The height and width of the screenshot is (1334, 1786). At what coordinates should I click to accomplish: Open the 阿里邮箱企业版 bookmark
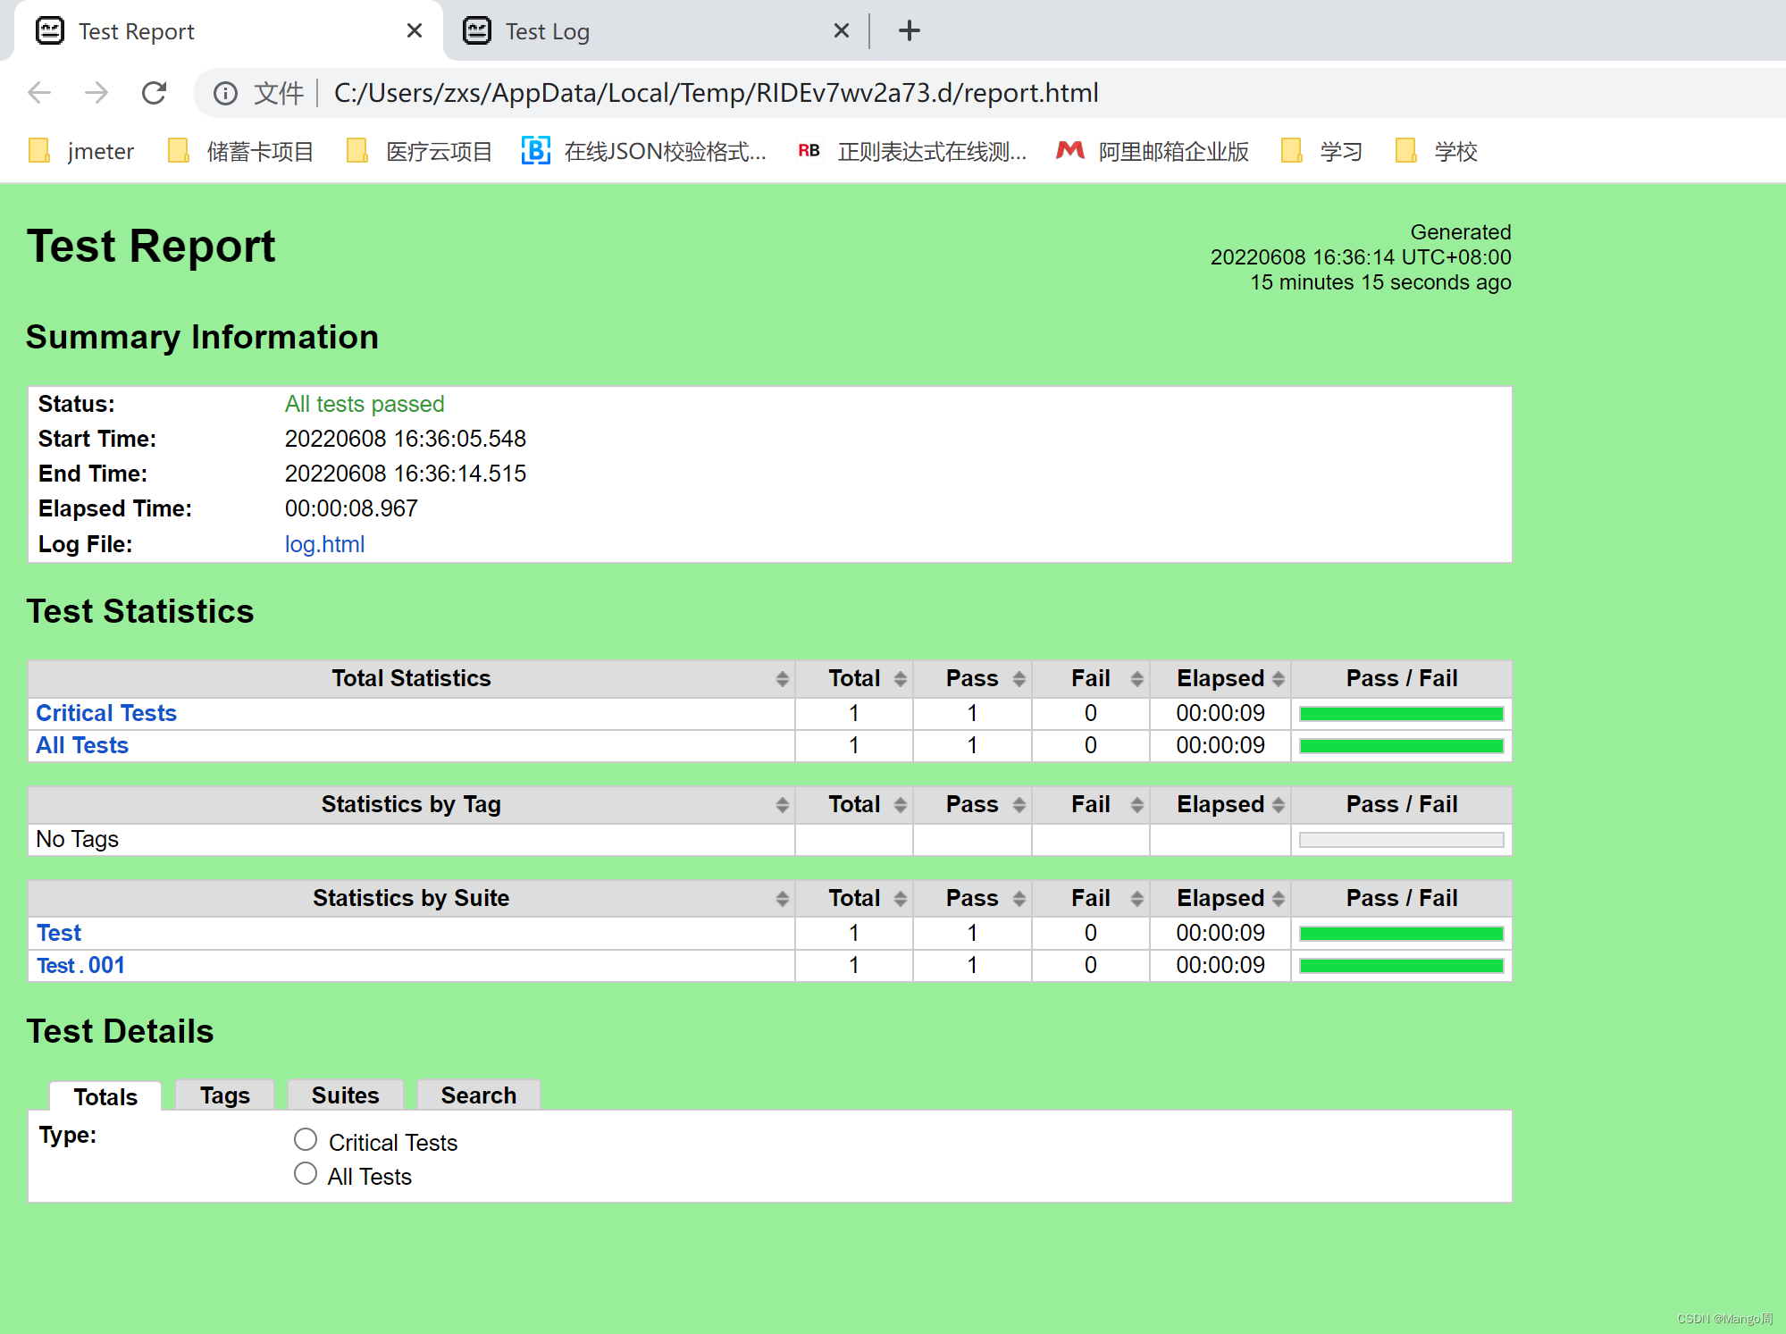(1153, 151)
